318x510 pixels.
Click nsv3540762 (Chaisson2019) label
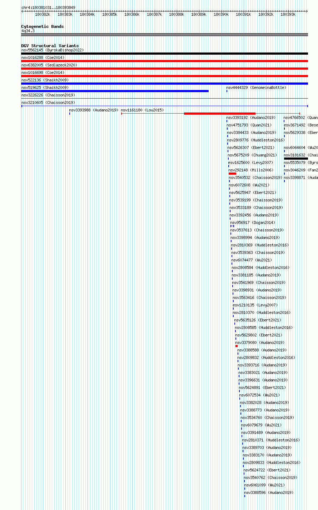tap(271, 478)
